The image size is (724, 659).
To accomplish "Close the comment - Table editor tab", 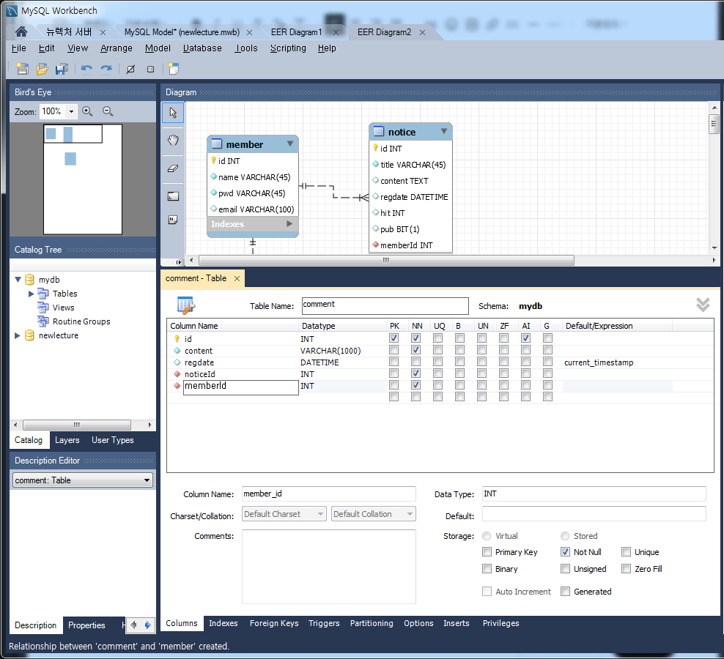I will point(237,279).
